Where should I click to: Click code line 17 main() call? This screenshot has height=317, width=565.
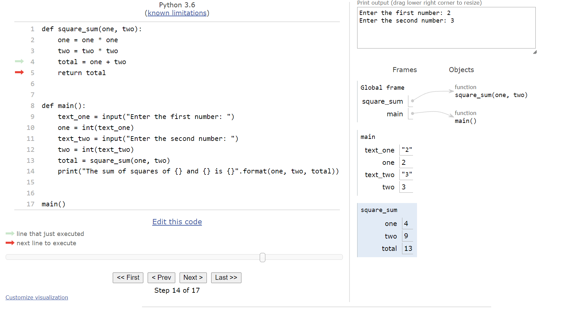point(54,204)
